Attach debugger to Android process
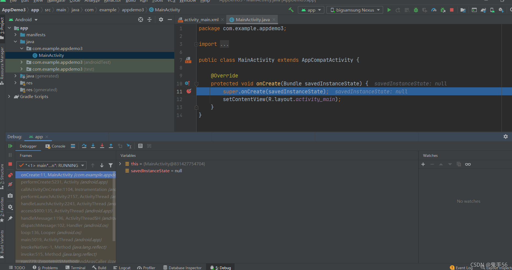Viewport: 512px width, 270px height. point(443,10)
